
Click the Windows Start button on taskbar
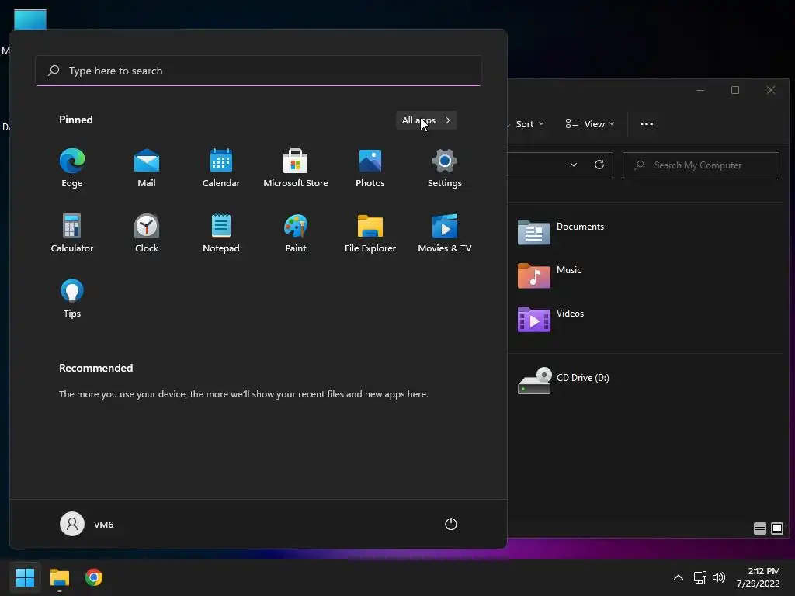tap(25, 577)
